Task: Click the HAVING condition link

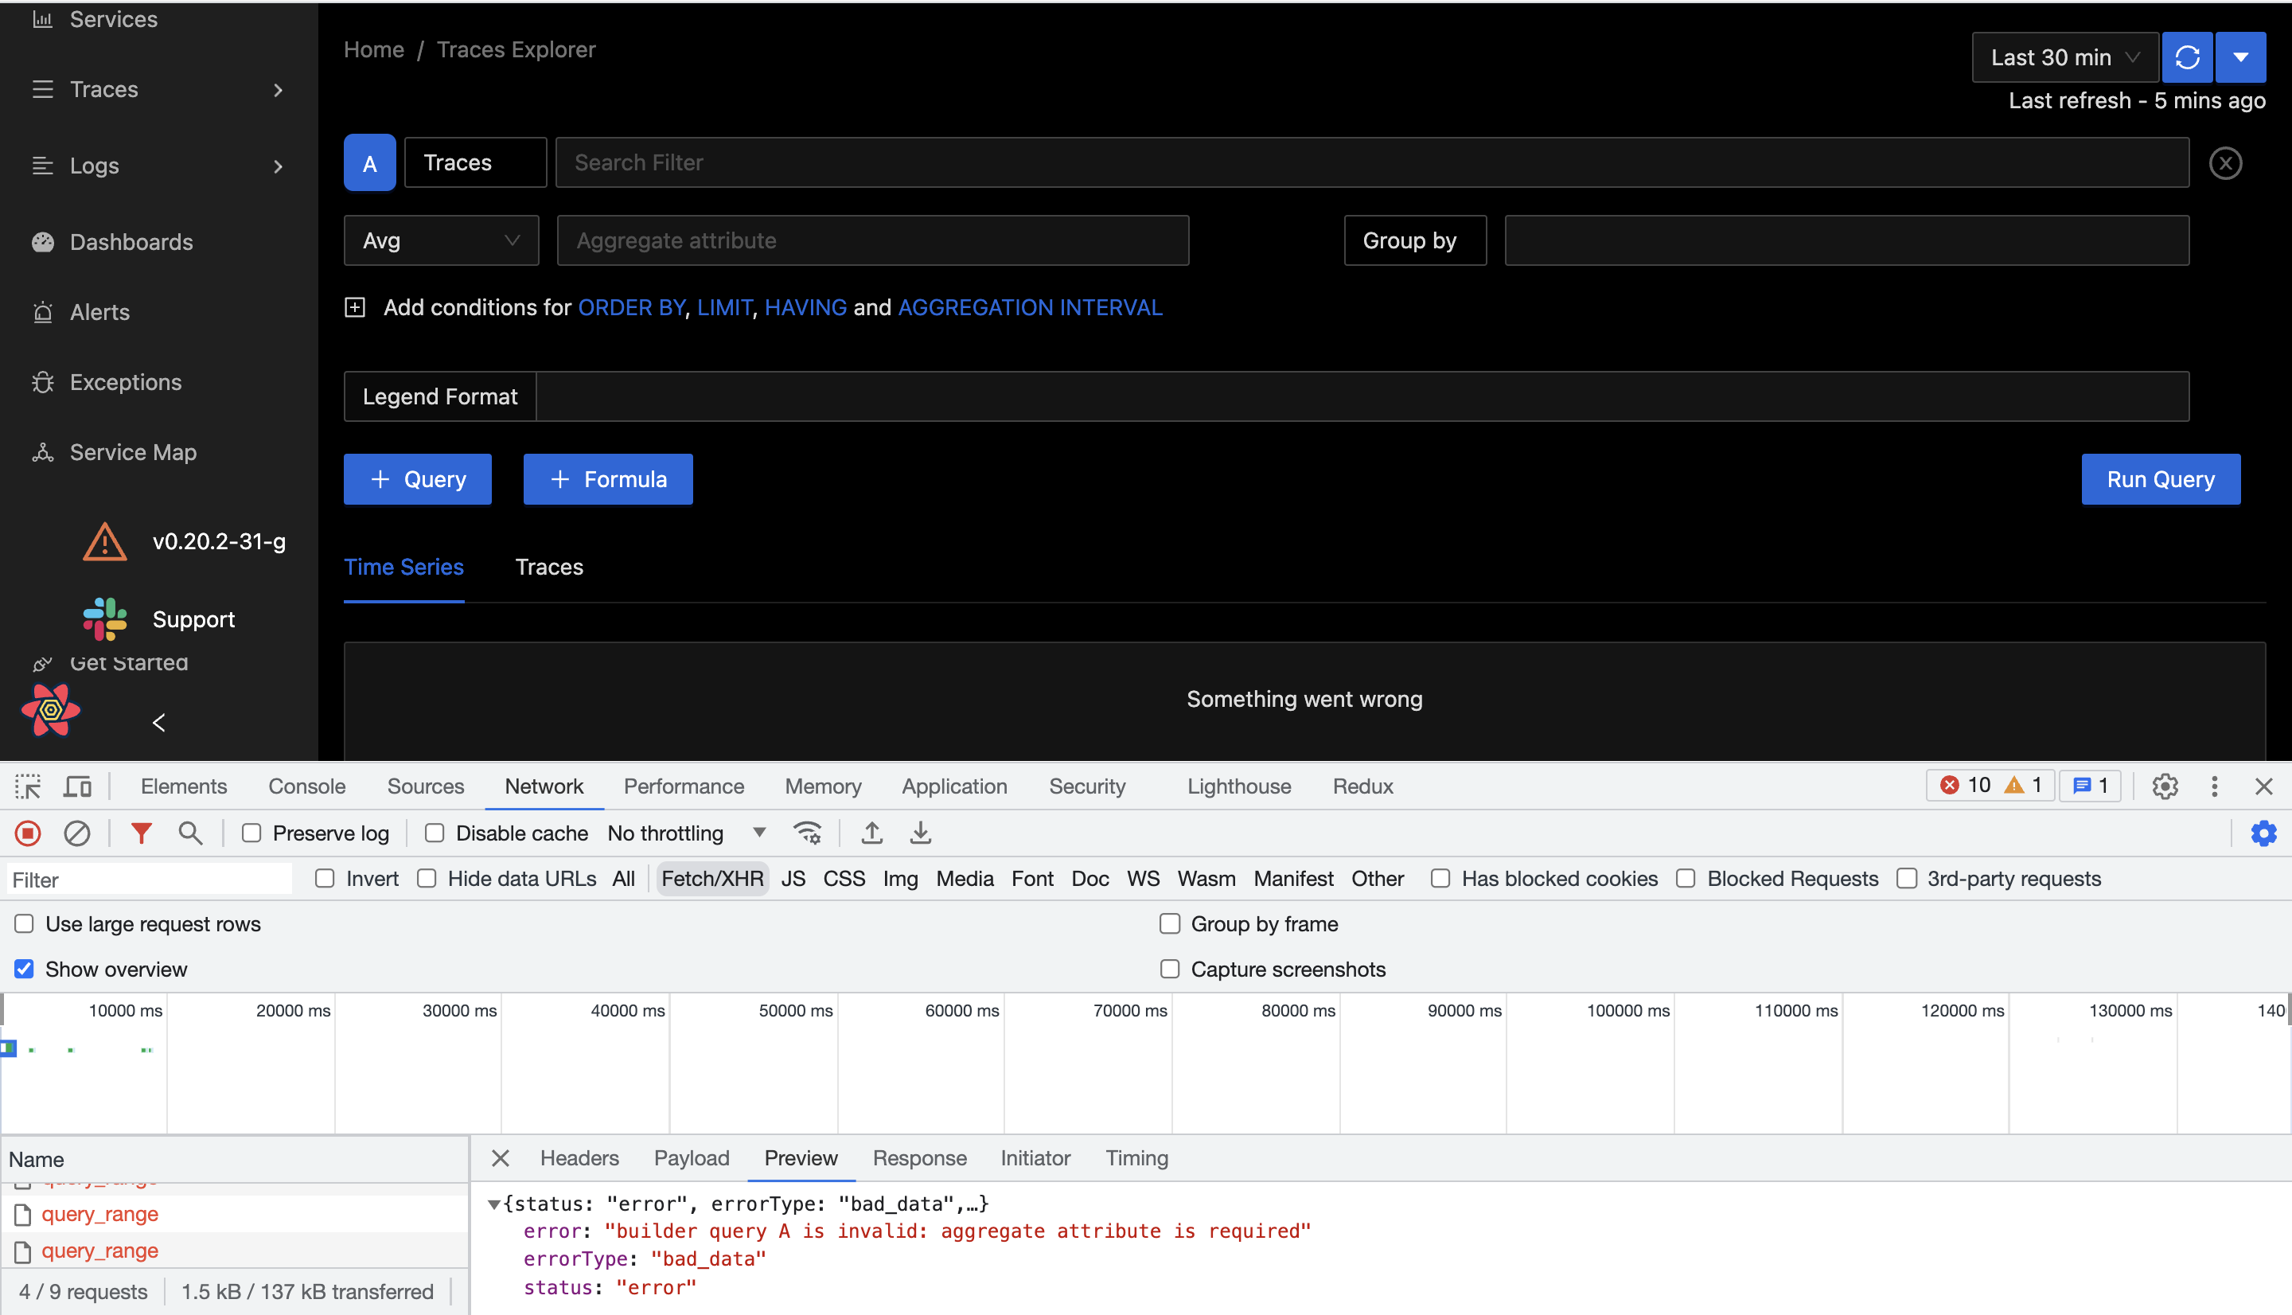Action: tap(805, 307)
